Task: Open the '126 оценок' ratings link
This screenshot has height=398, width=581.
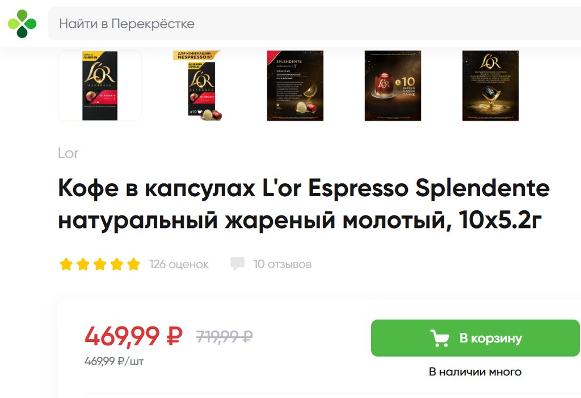Action: click(179, 264)
